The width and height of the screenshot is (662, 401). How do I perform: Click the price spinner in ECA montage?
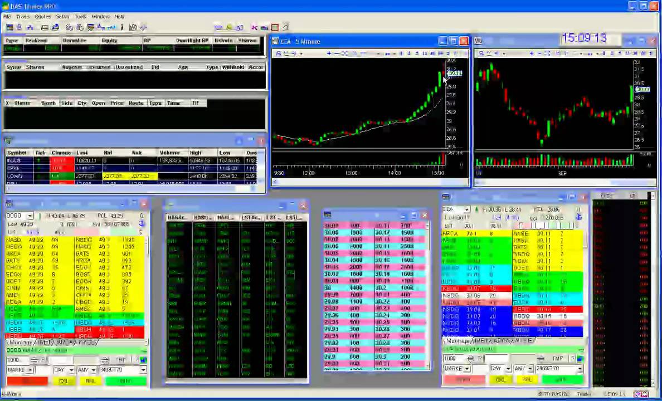tap(541, 358)
